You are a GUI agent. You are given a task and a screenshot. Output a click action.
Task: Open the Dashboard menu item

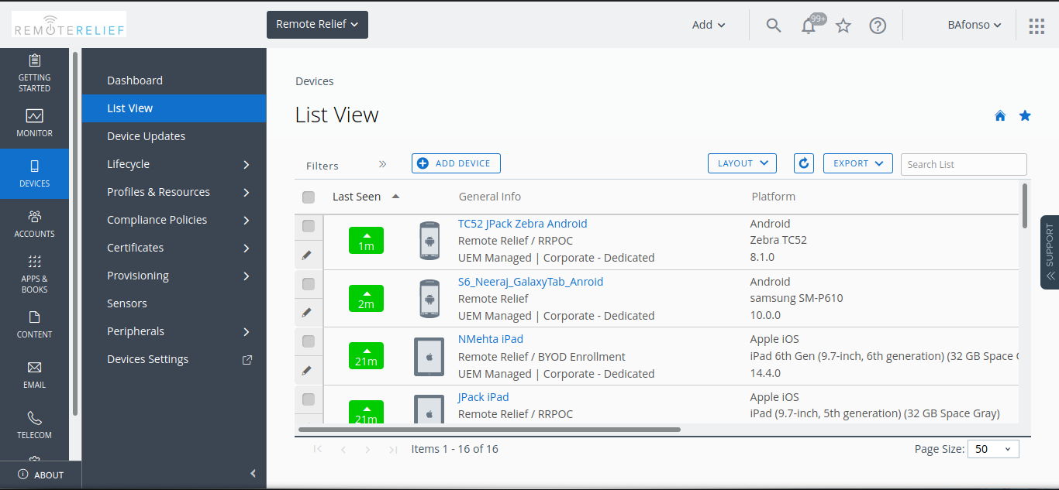click(x=135, y=81)
